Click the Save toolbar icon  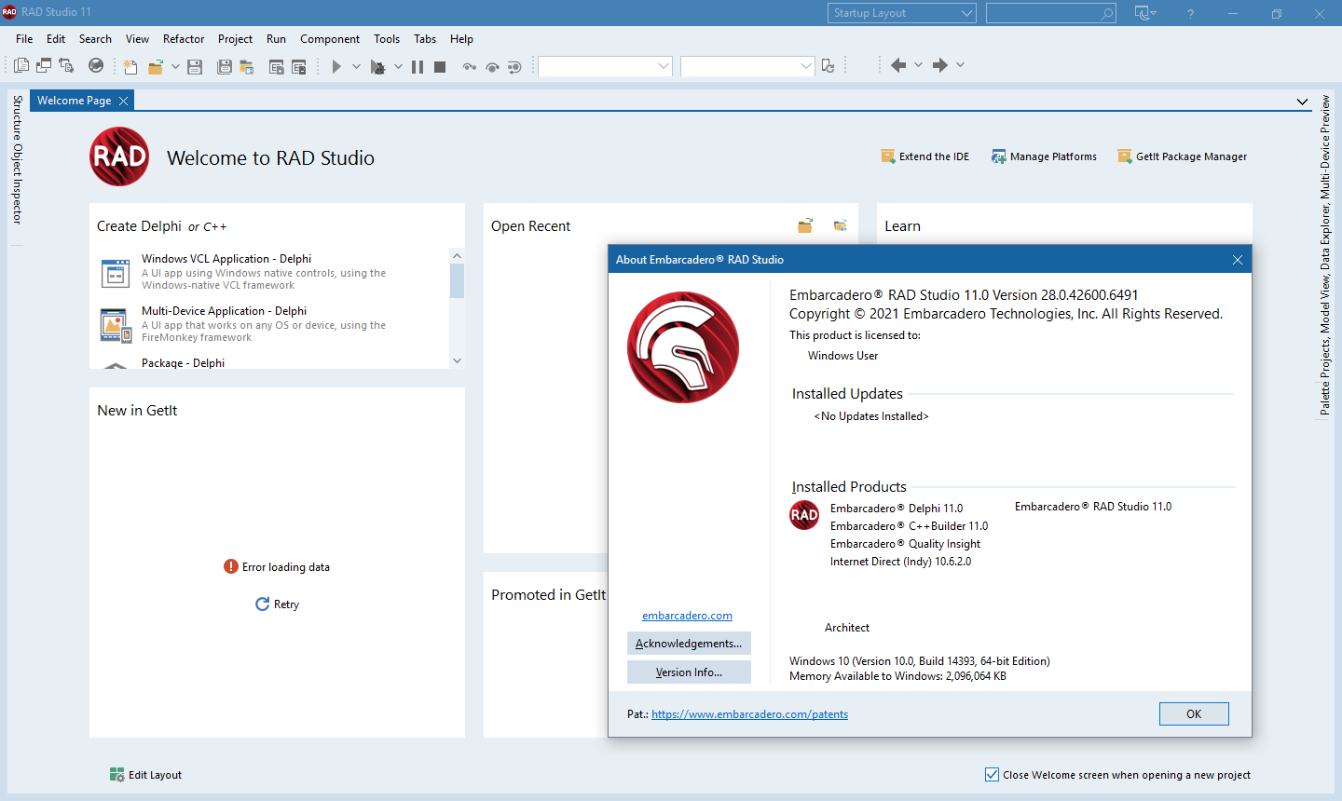[x=195, y=66]
